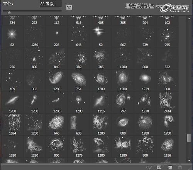Select the brush labeled 276
Image resolution: width=193 pixels, height=170 pixels.
[x=12, y=58]
